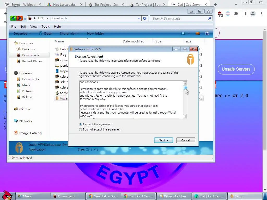Click New folder in Explorer toolbar
The image size is (267, 200).
[x=95, y=34]
